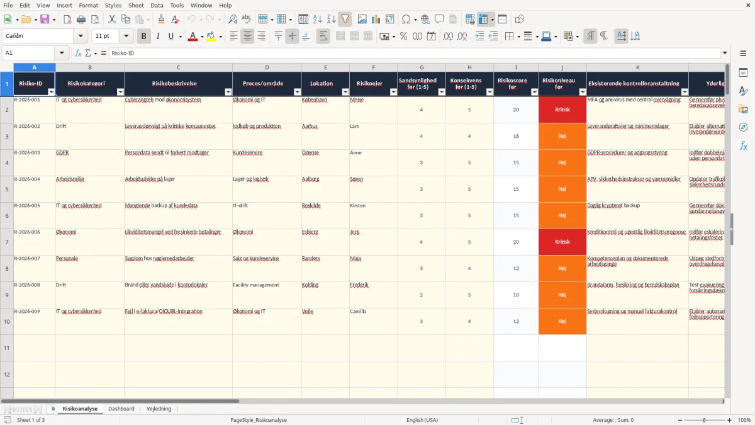Switch to the Vejledning sheet tab
This screenshot has height=425, width=755.
coord(159,409)
